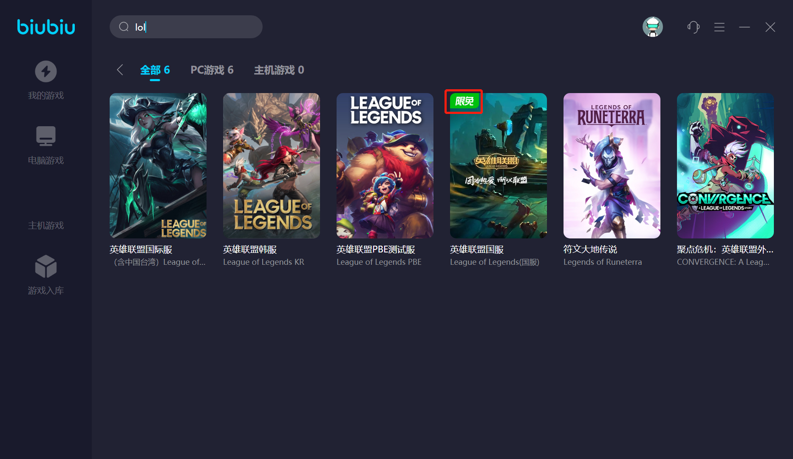Click the 主机游戏 sidebar item
Viewport: 793px width, 459px height.
point(46,225)
